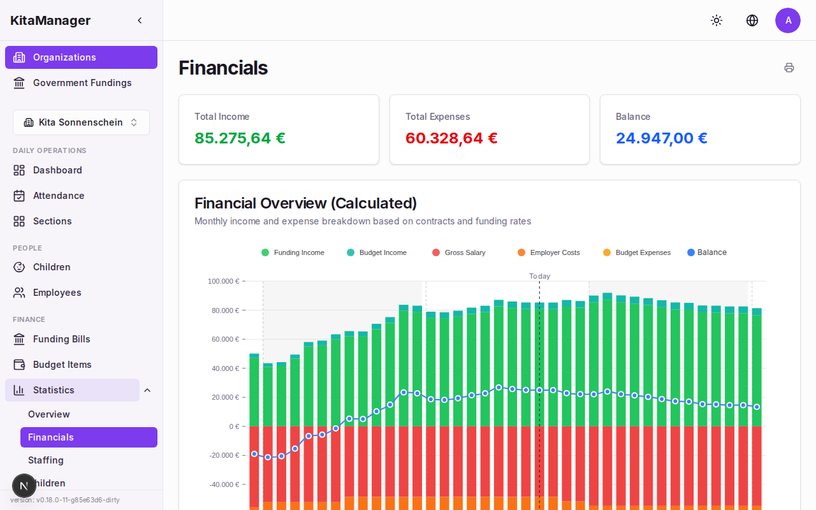
Task: Collapse the Statistics submenu chevron
Action: (x=147, y=390)
